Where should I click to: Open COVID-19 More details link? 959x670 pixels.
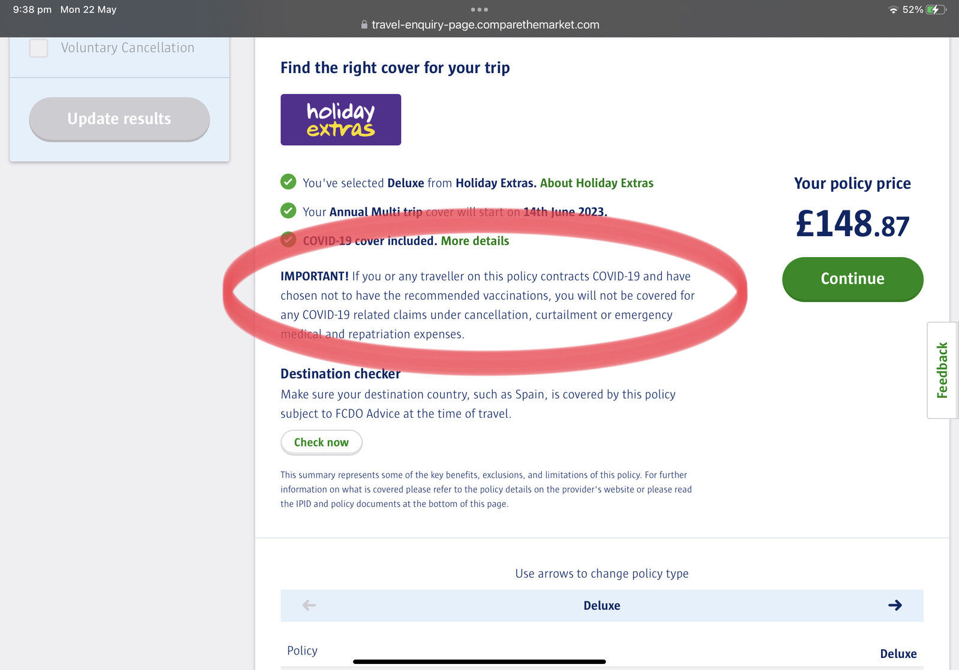[475, 241]
